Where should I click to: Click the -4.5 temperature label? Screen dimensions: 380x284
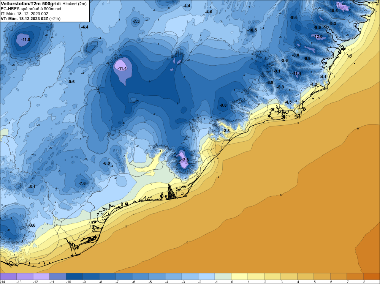pyautogui.click(x=288, y=102)
